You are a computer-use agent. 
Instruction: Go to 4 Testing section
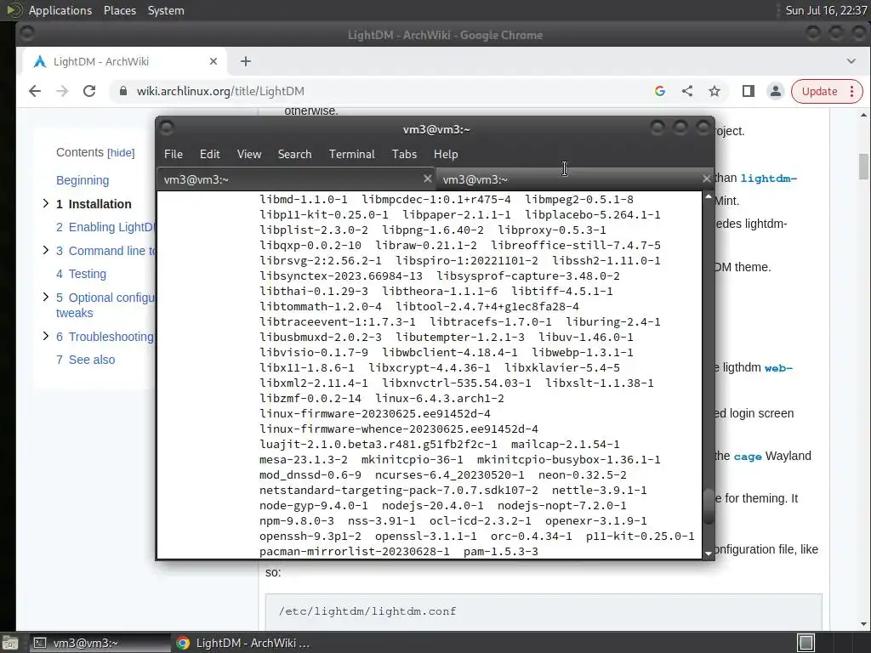(81, 274)
